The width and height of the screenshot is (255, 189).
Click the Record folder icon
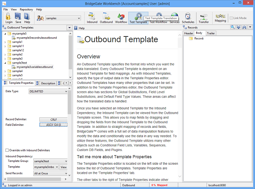(191, 38)
